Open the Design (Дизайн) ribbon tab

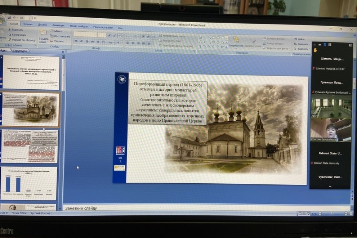point(42,25)
